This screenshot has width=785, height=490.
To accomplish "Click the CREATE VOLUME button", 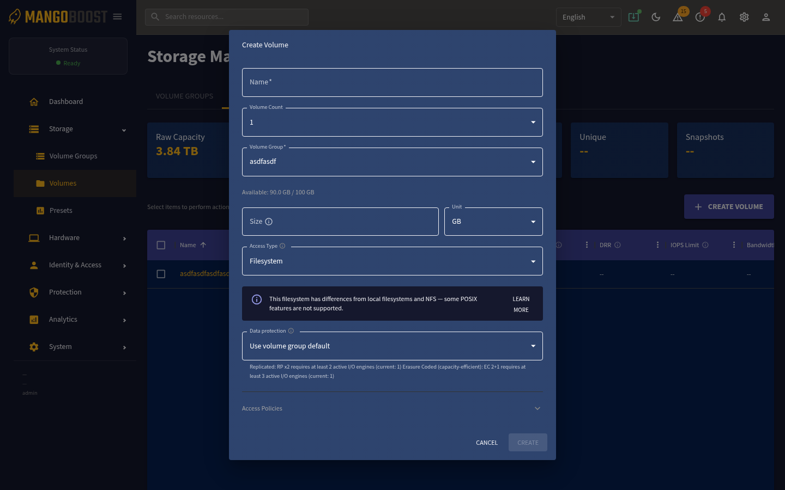I will (x=729, y=207).
